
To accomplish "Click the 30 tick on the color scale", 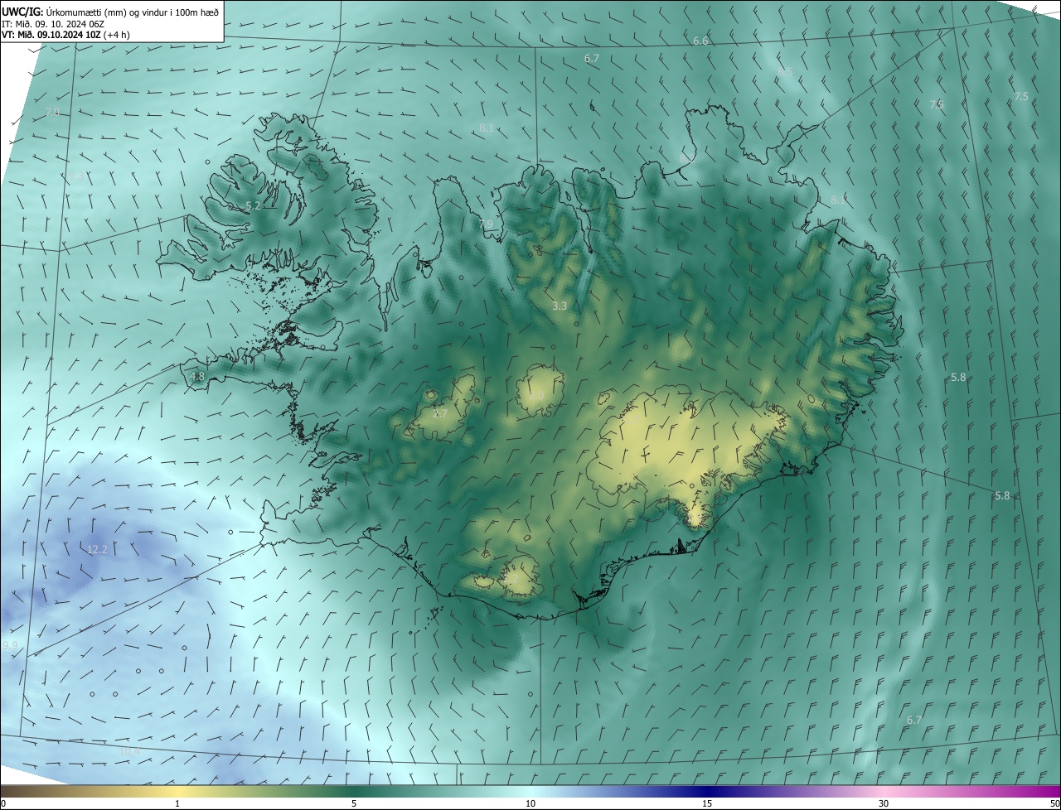I will tap(884, 803).
